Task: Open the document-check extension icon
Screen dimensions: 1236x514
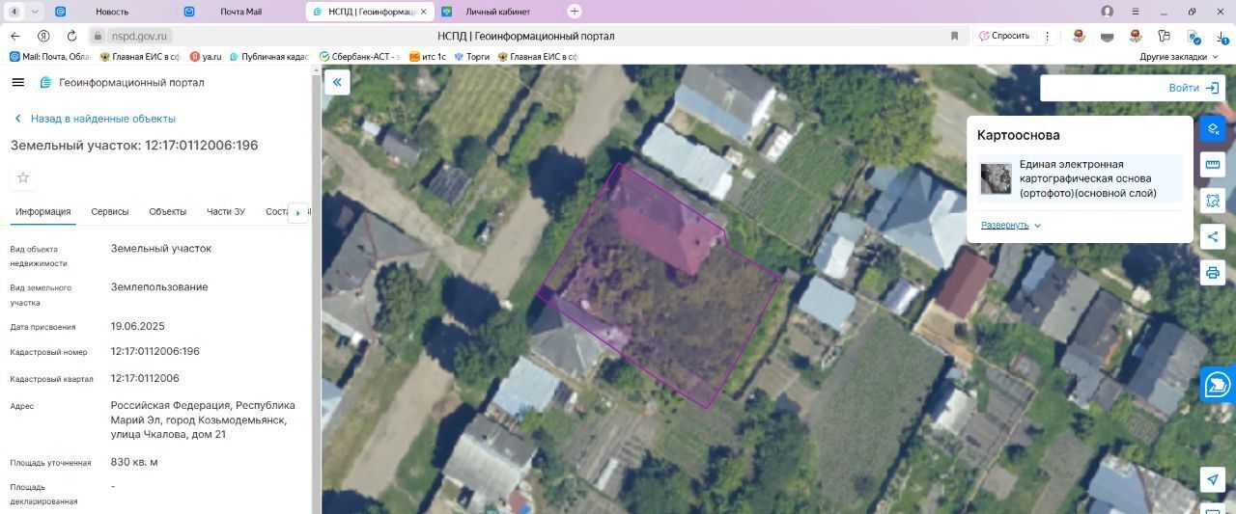Action: pyautogui.click(x=1194, y=37)
